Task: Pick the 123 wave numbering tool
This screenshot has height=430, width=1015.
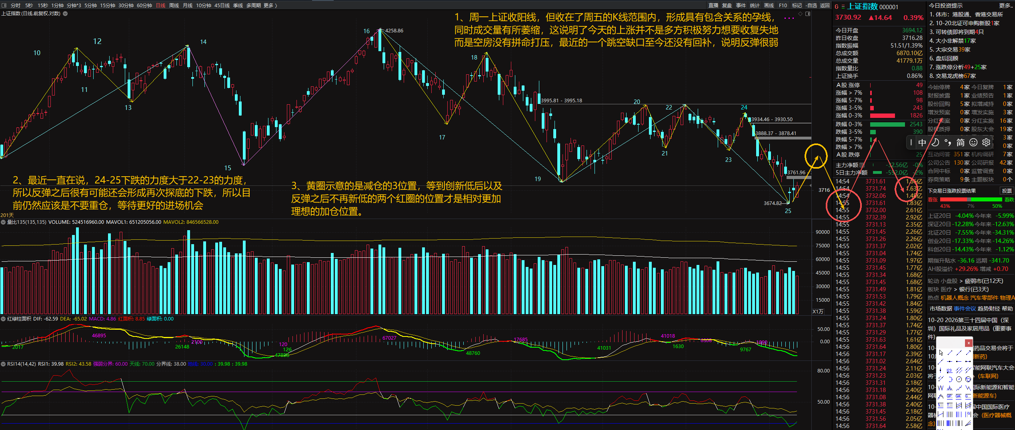Action: [x=950, y=371]
